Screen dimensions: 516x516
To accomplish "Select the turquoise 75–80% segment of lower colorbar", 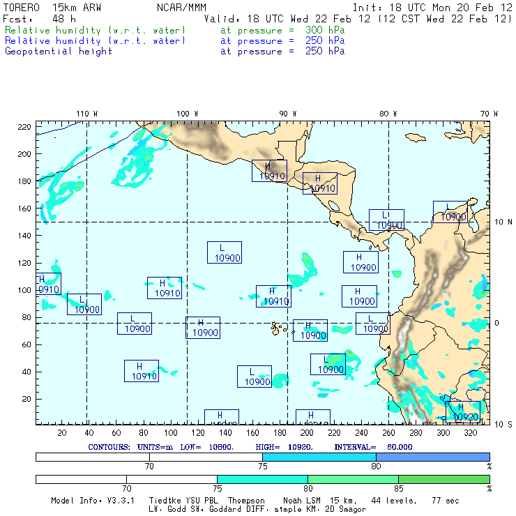I will point(262,479).
